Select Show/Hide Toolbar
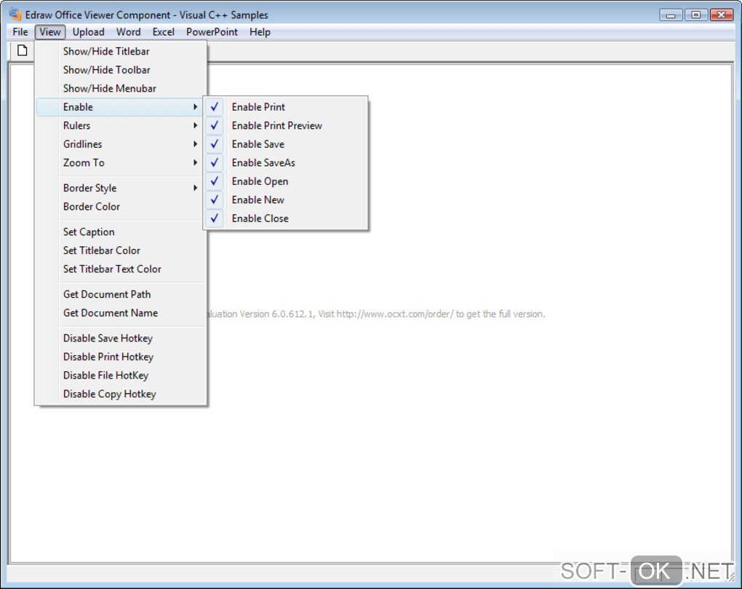 point(121,70)
